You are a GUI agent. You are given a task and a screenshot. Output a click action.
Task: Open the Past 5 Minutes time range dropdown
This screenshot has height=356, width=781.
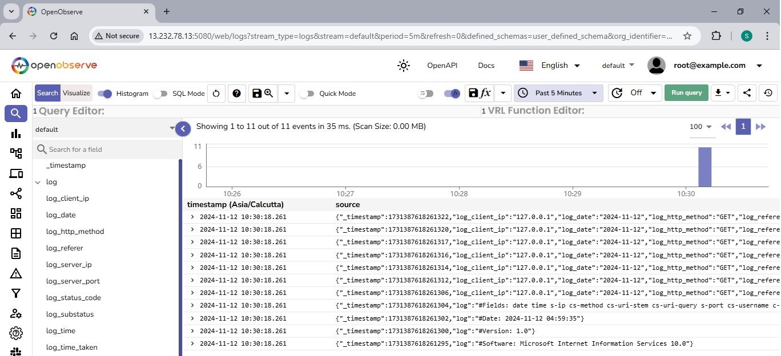coord(558,93)
